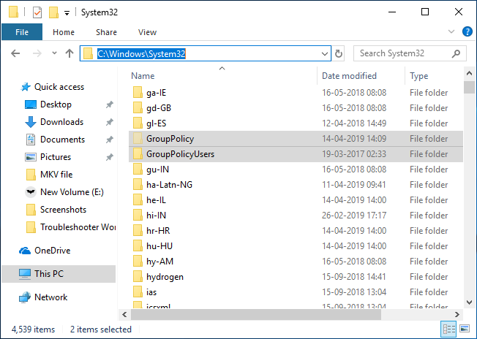
Task: Open the address bar history dropdown
Action: tap(325, 53)
